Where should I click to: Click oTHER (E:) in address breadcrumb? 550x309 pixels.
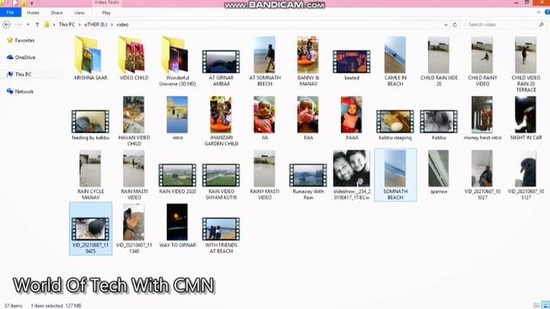pyautogui.click(x=95, y=25)
